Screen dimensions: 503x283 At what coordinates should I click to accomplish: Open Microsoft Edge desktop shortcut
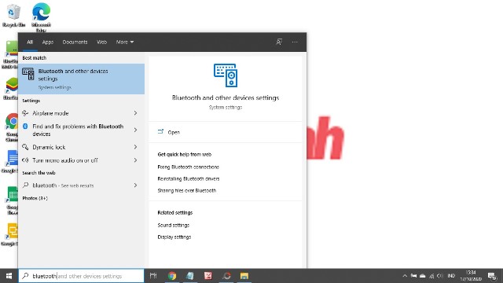41,17
